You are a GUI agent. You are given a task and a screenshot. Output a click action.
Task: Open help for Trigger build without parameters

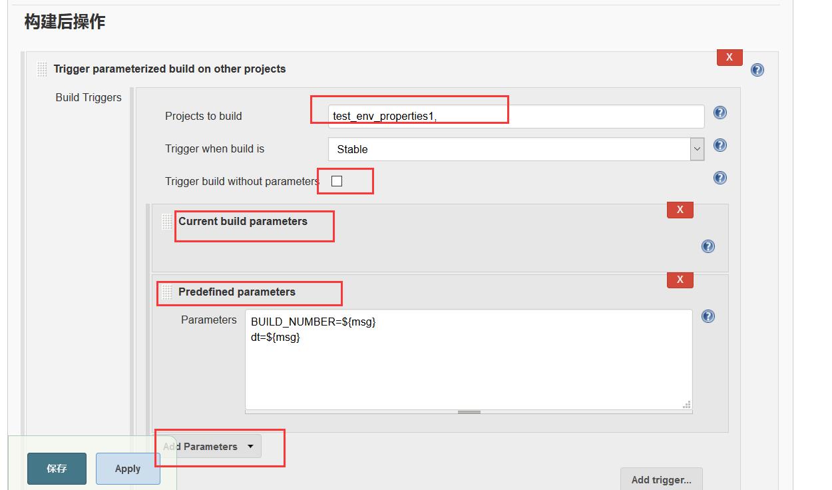pyautogui.click(x=720, y=178)
